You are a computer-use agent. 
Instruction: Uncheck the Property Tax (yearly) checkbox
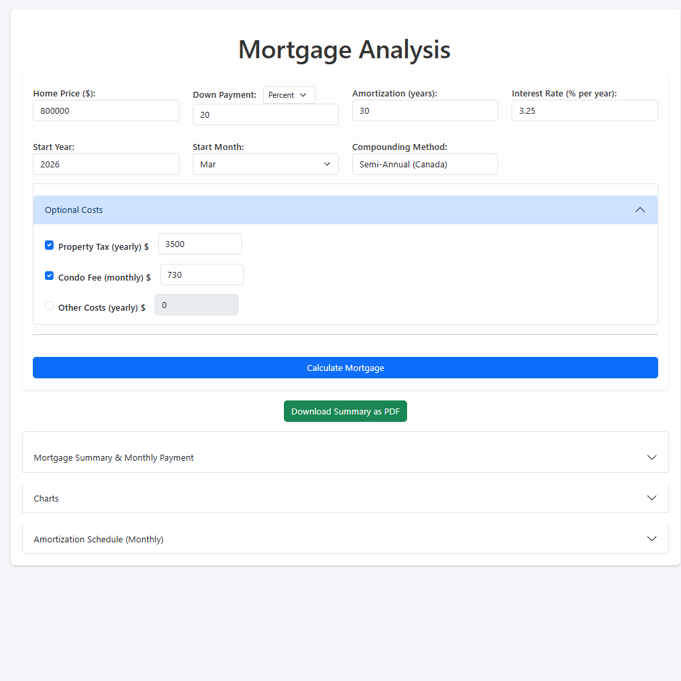[49, 245]
